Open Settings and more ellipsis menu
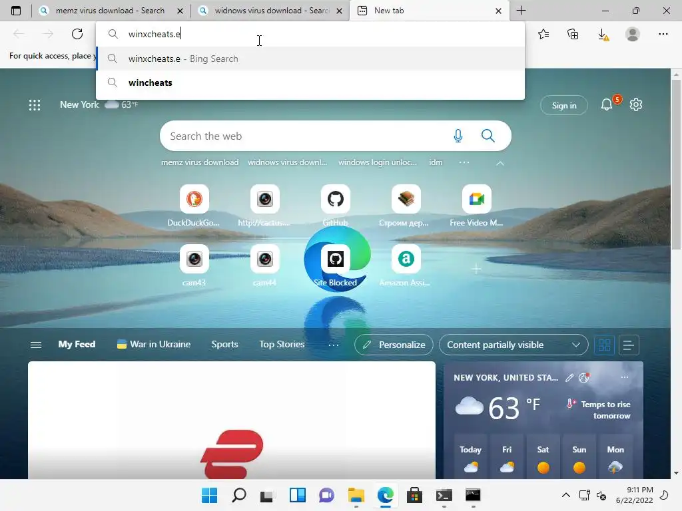This screenshot has width=682, height=511. 663,34
